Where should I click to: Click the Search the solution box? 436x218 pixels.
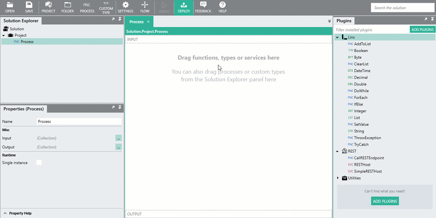pyautogui.click(x=402, y=8)
